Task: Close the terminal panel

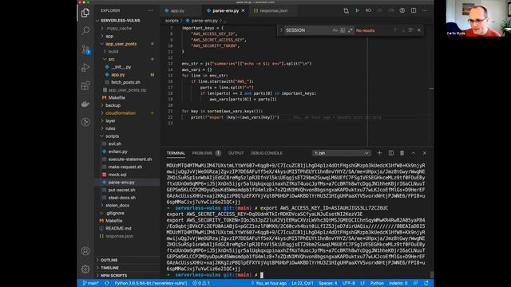Action: (x=425, y=153)
